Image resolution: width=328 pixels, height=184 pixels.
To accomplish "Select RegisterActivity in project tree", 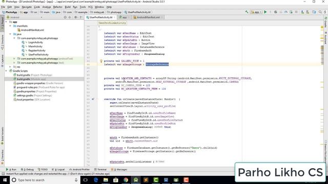I will 37,51.
